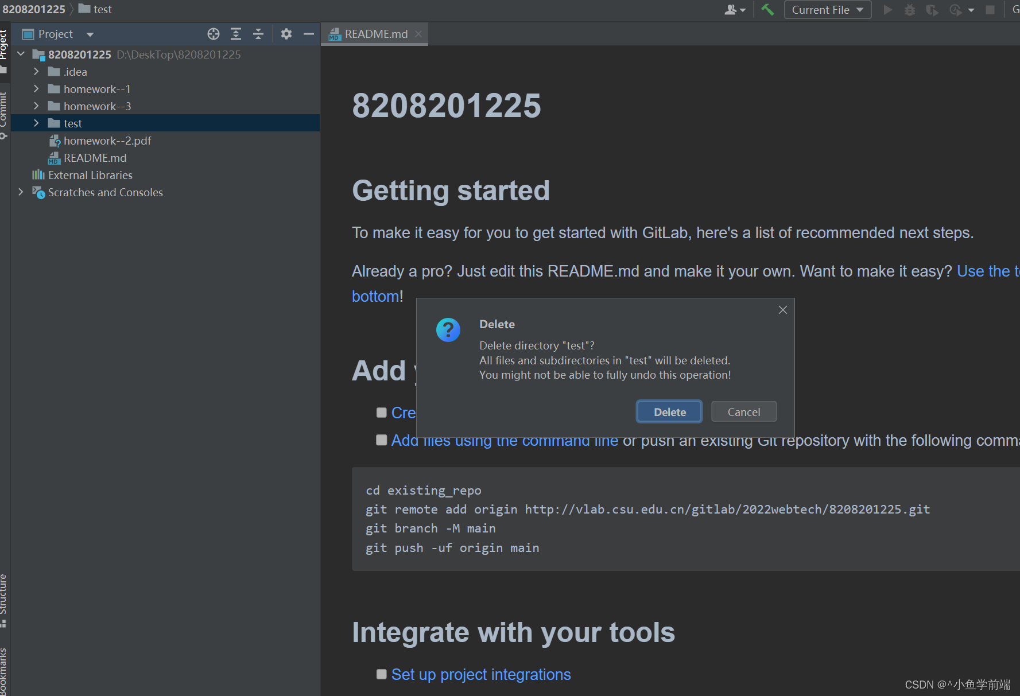Select External Libraries node
The image size is (1020, 696).
(x=90, y=175)
